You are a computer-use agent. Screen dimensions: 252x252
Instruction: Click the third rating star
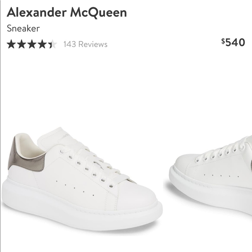click(x=32, y=44)
